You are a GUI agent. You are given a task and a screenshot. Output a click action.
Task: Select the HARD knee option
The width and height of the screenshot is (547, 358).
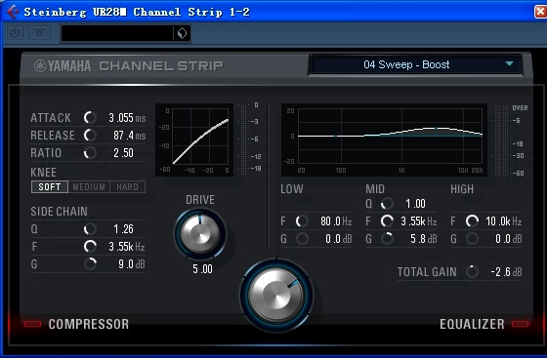[127, 187]
